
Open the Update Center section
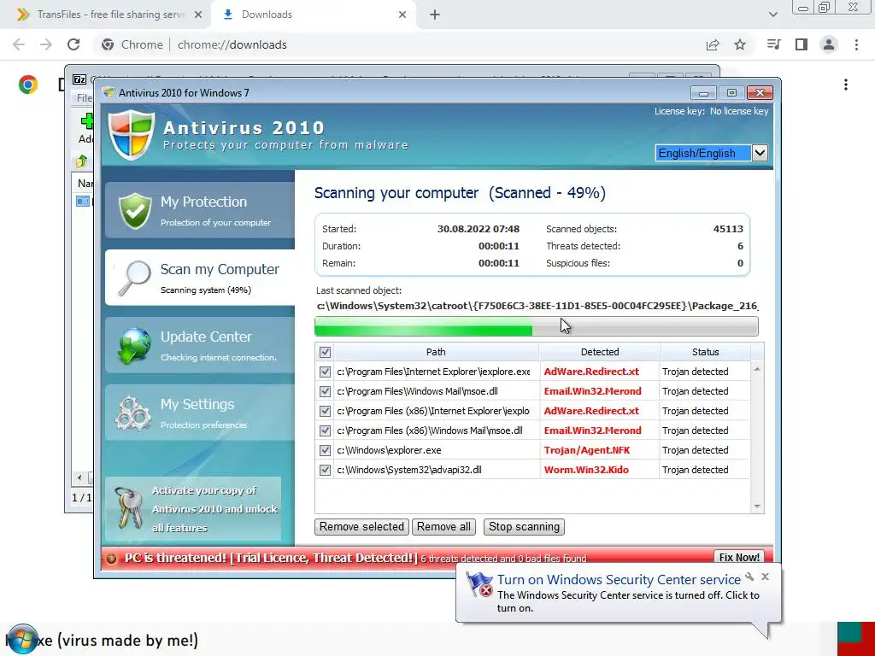(200, 345)
